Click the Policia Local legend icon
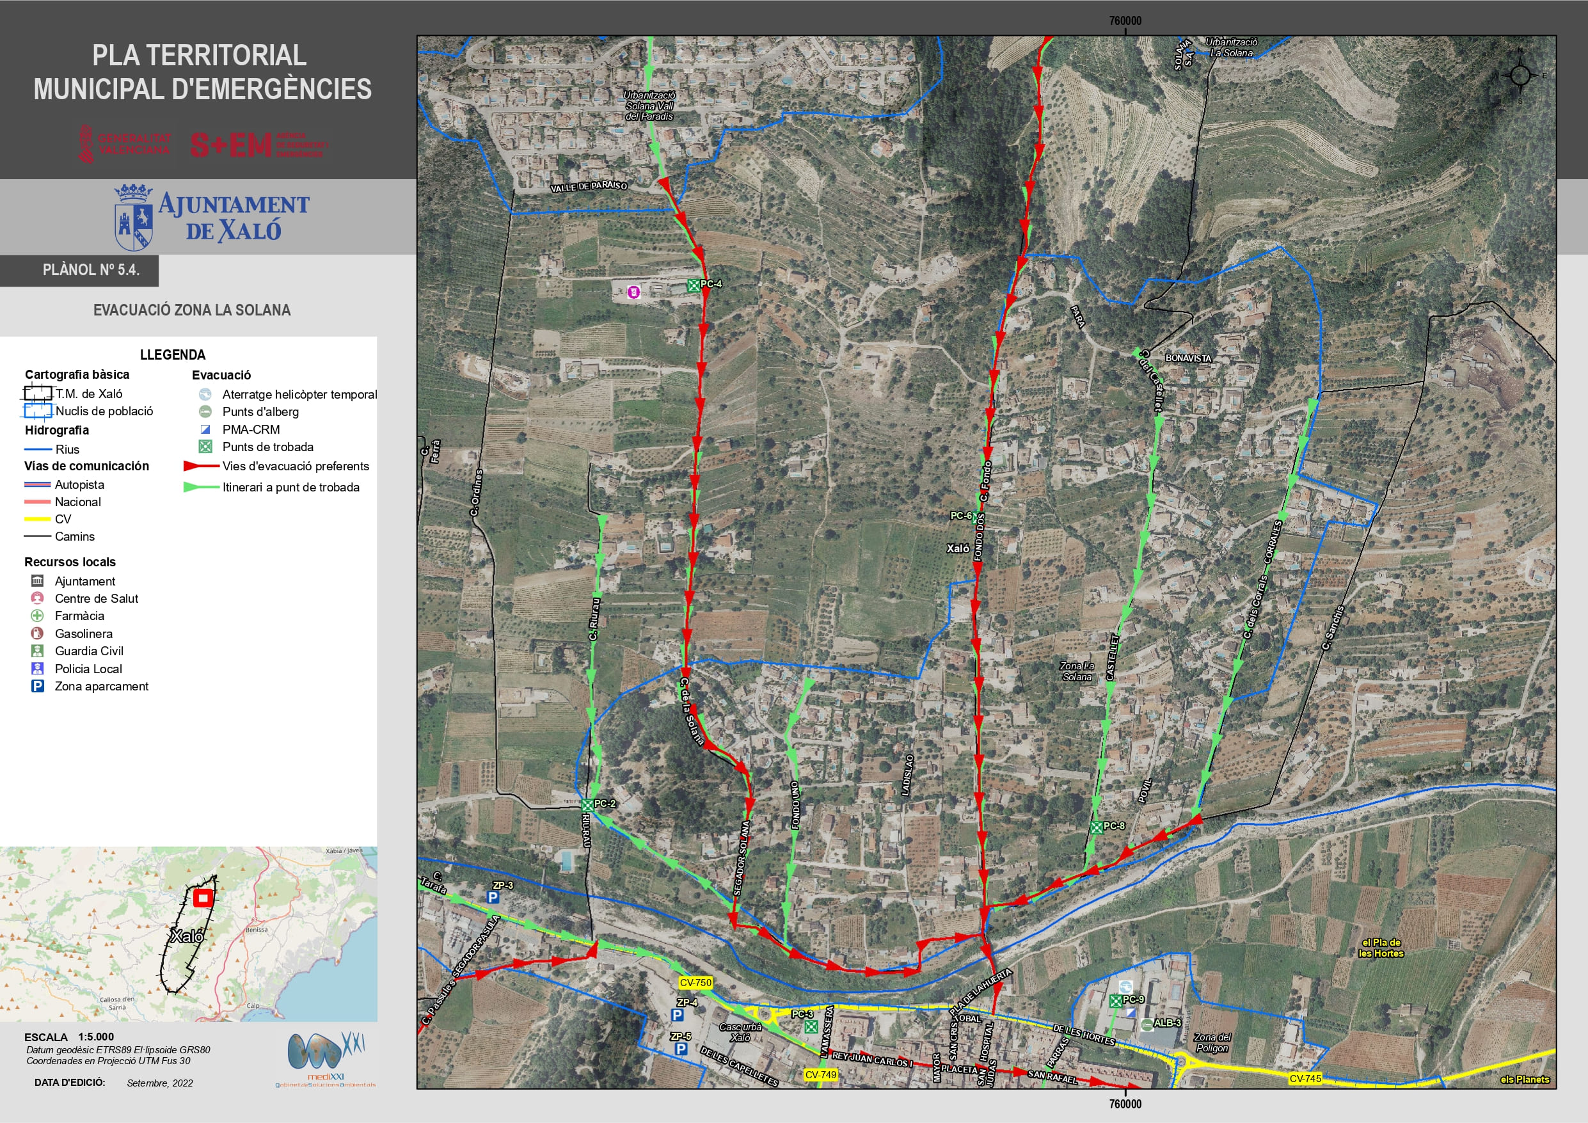Viewport: 1588px width, 1123px height. 37,669
